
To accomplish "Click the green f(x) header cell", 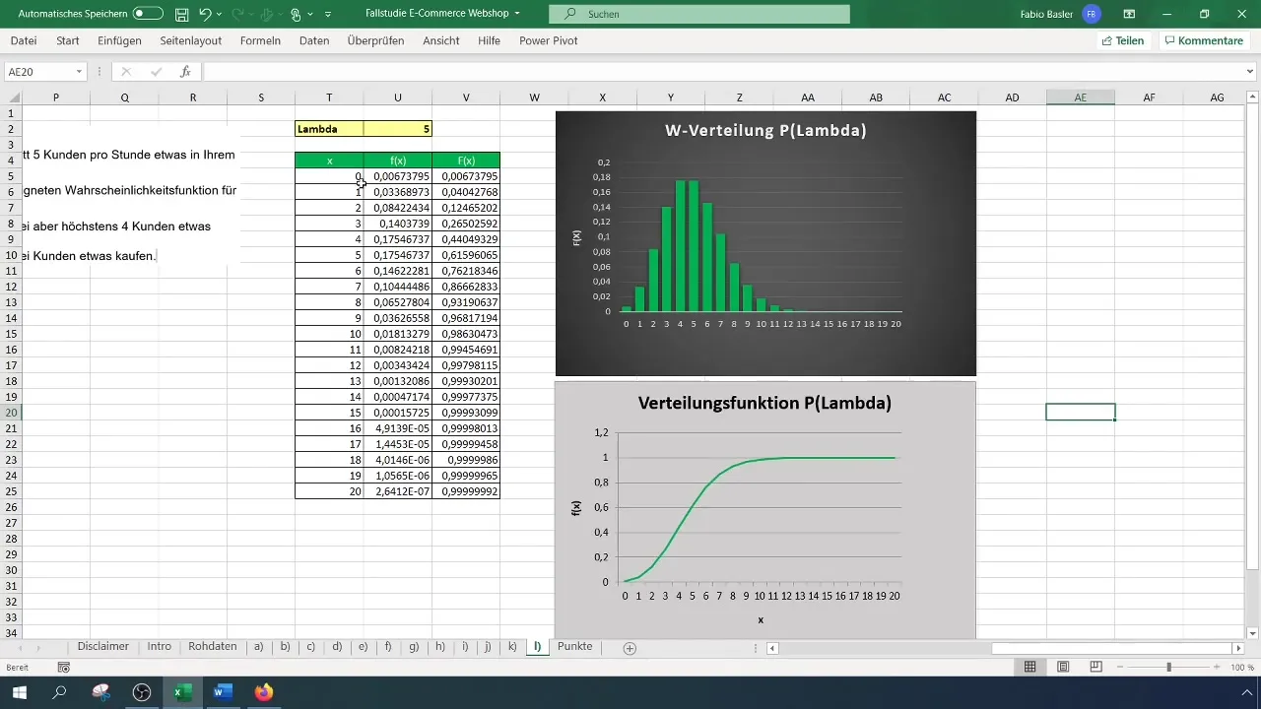I will click(398, 160).
